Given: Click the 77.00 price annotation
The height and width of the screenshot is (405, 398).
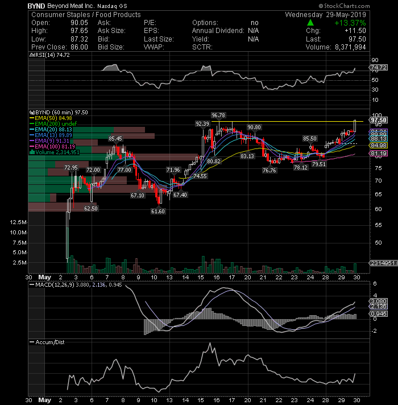Looking at the screenshot, I should point(125,170).
